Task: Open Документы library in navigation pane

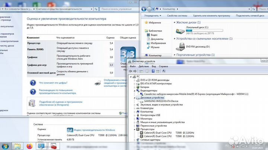Action: [x=157, y=39]
